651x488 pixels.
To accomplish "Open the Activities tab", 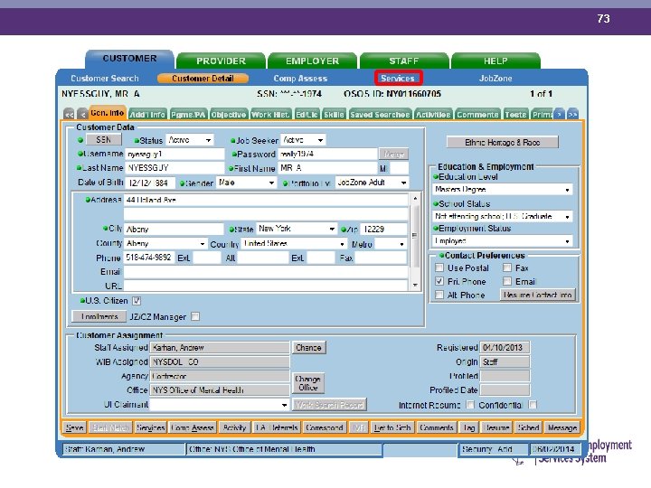I will 433,115.
